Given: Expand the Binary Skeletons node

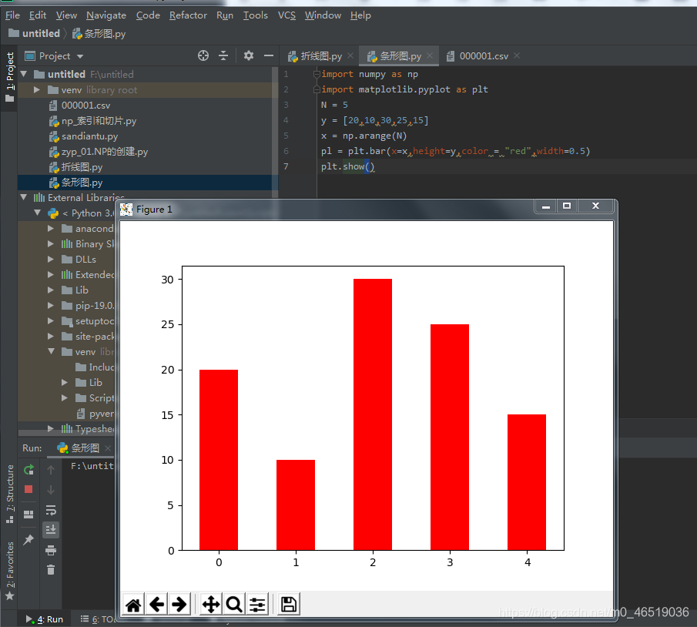Looking at the screenshot, I should 51,243.
